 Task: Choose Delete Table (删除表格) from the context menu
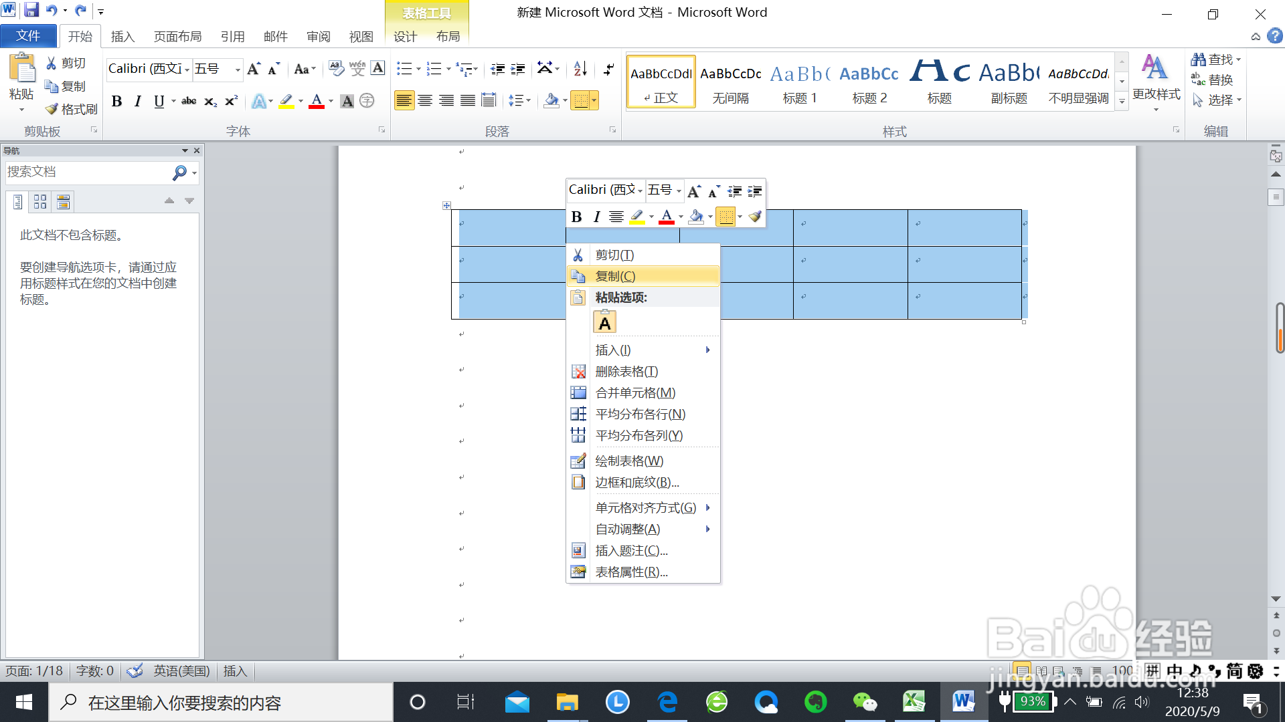tap(643, 372)
